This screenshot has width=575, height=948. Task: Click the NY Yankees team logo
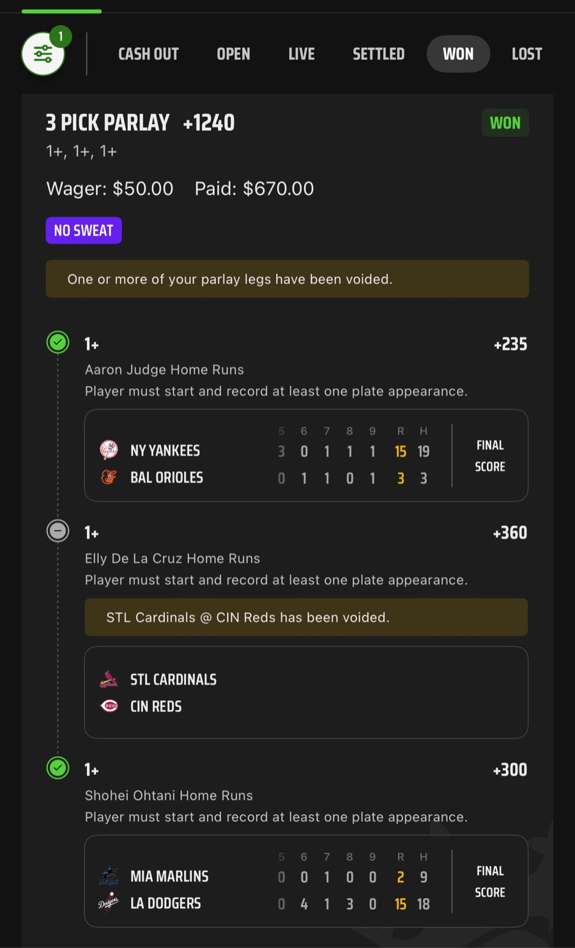click(x=108, y=450)
